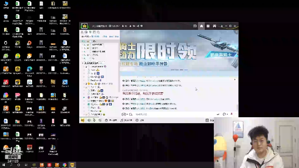Switch the push-to-talk speaking mode
Screen dimensions: 299x168
[x=111, y=120]
